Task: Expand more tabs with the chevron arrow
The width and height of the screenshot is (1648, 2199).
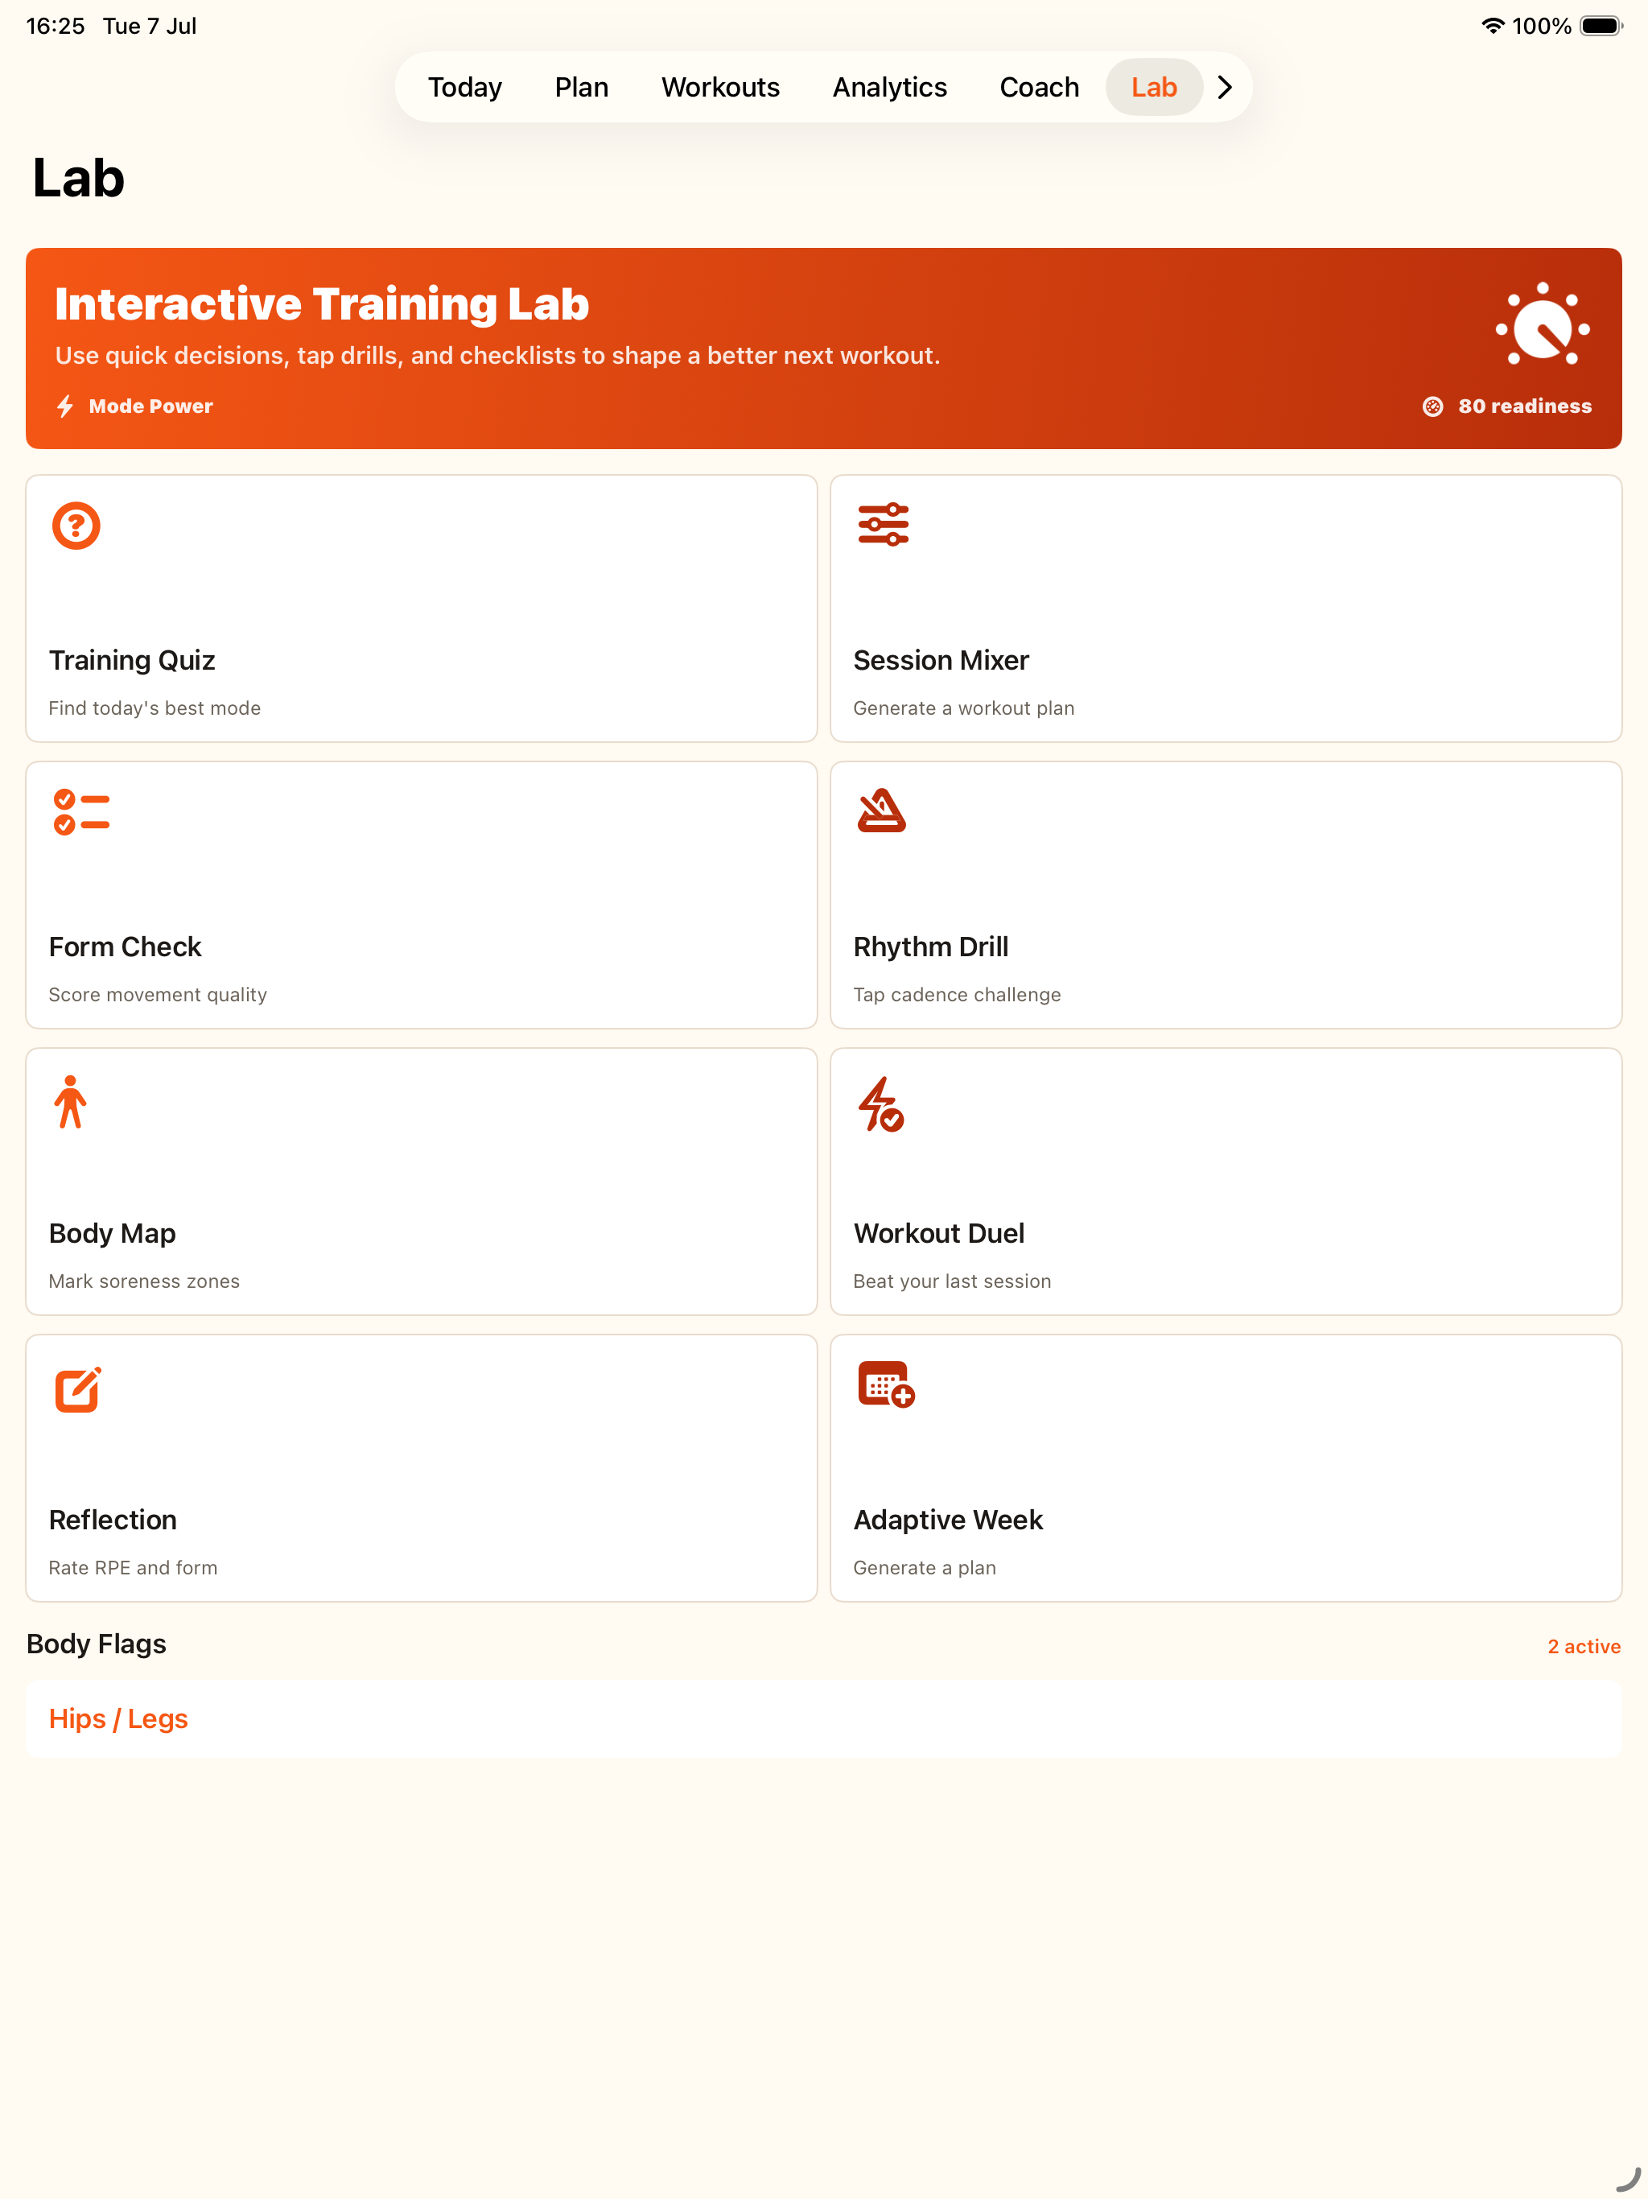Action: 1226,88
